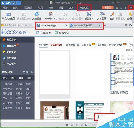The image size is (134, 128).
Task: Launch the PDF转Word converter
Action: [x=51, y=16]
